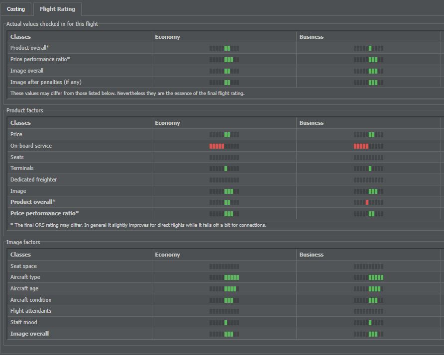Click the Economy Aircraft age rating bar
The width and height of the screenshot is (444, 355).
click(x=224, y=289)
